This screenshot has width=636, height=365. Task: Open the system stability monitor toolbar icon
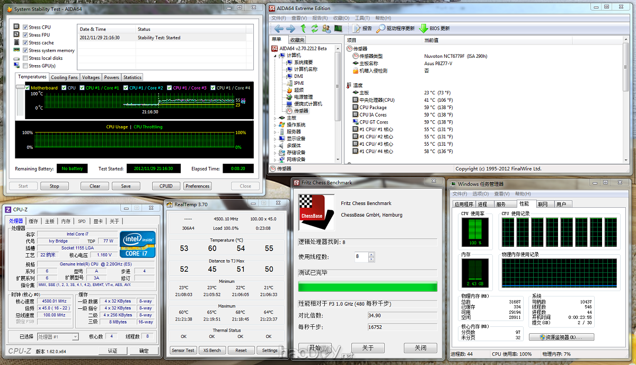click(x=338, y=29)
